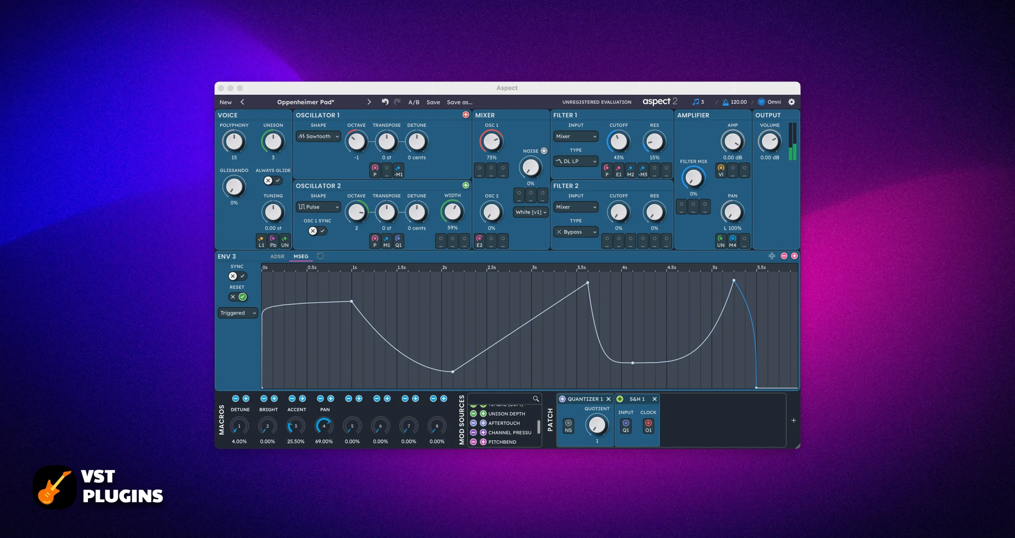
Task: Open Filter 2 input Mixer dropdown
Action: pyautogui.click(x=576, y=207)
